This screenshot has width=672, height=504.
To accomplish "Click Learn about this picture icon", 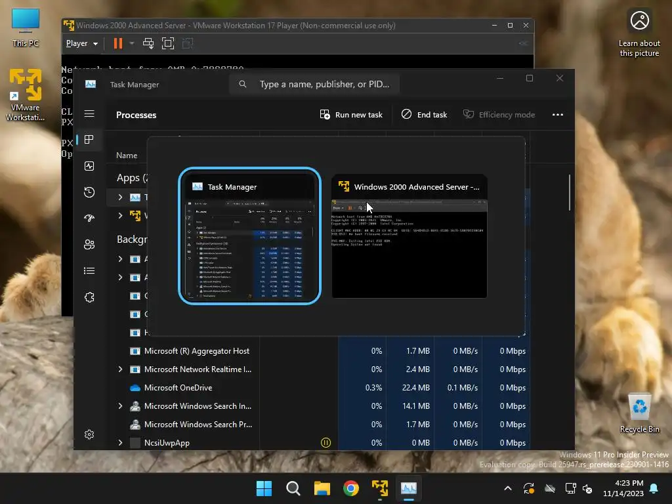I will coord(639,33).
